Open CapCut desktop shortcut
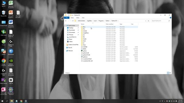This screenshot has height=103, width=184. 11,81
